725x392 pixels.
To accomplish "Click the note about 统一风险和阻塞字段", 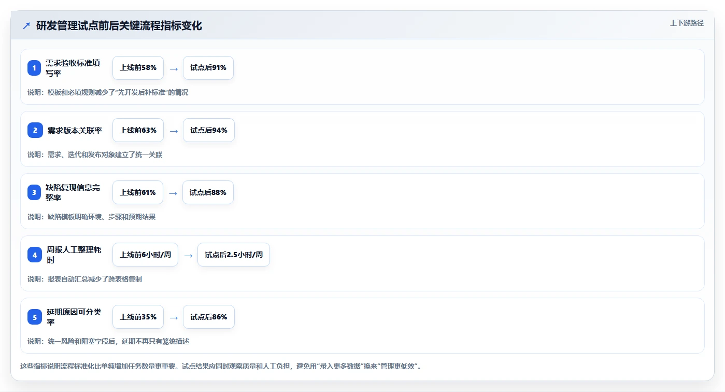I will [108, 341].
